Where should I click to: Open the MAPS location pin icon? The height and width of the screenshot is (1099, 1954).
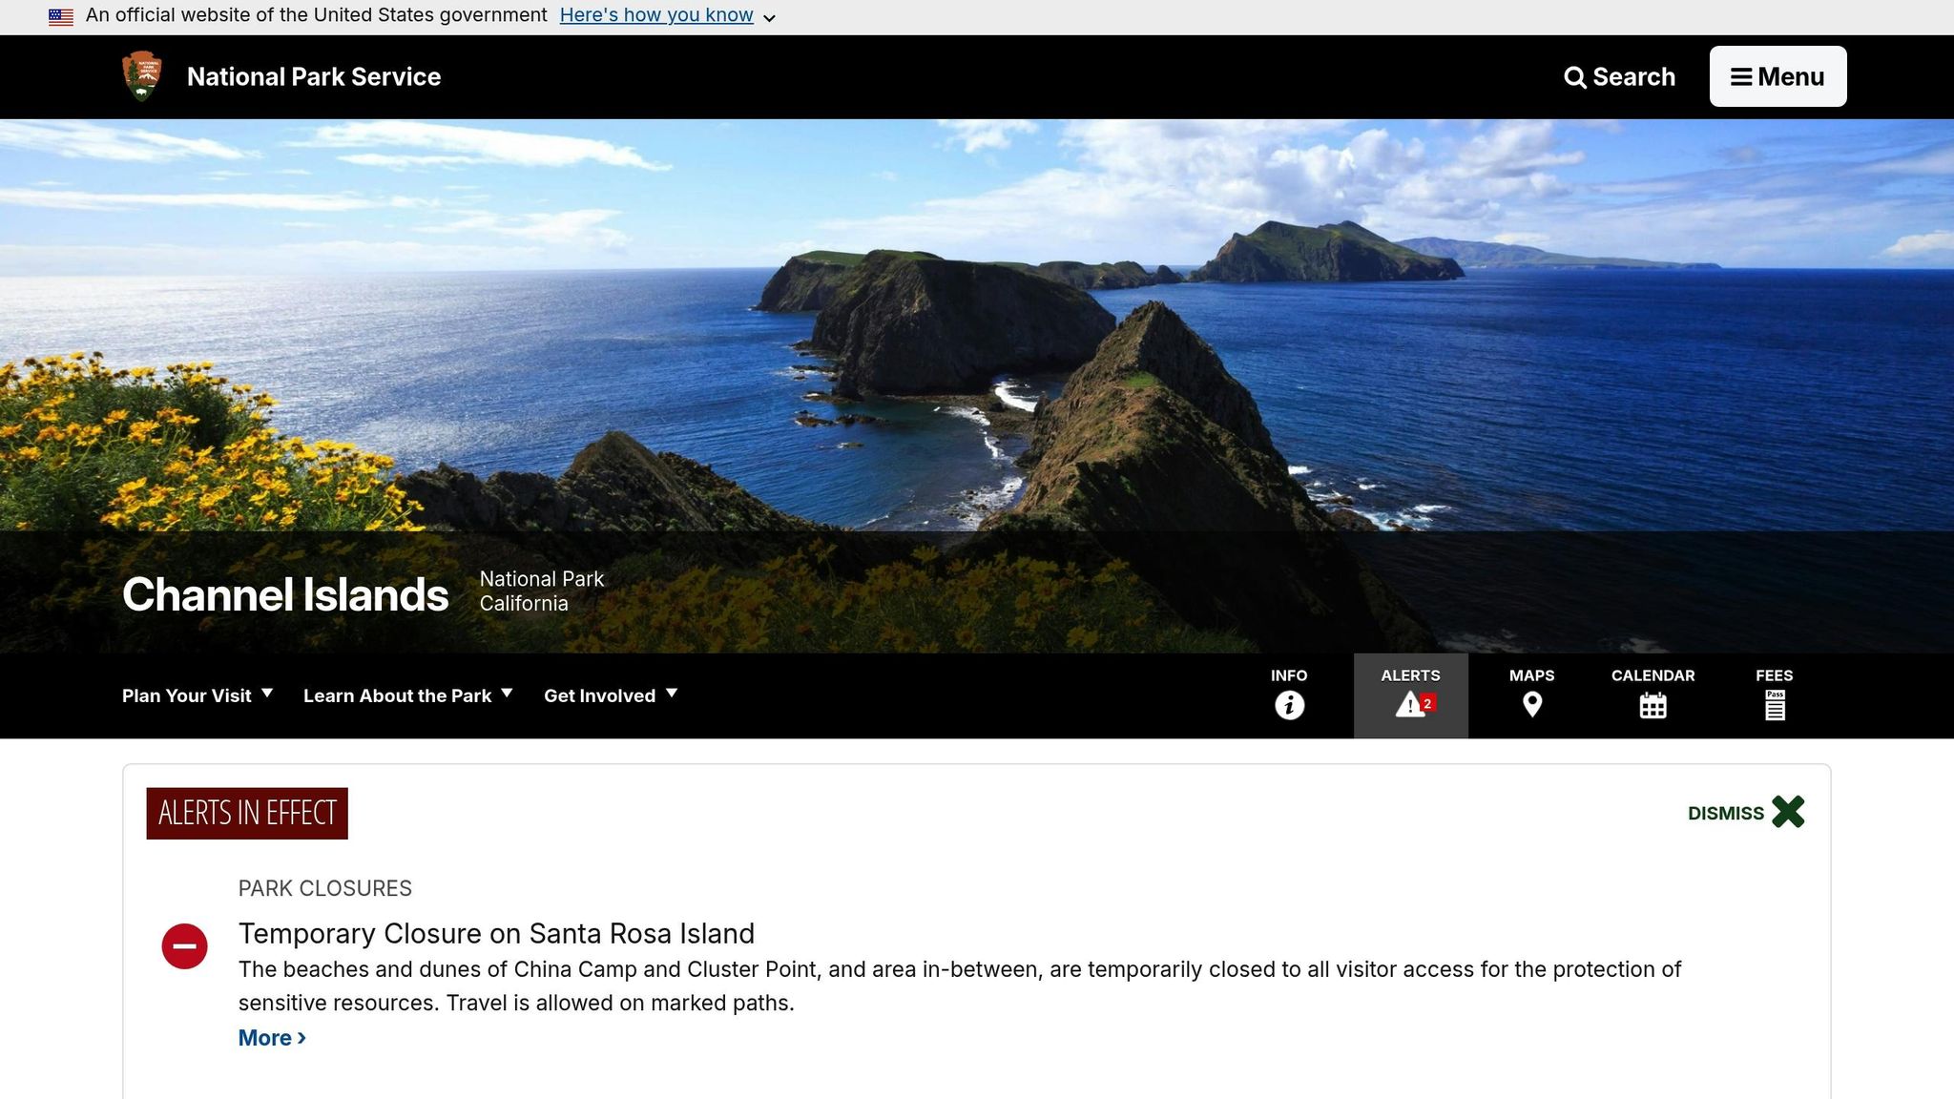point(1531,705)
